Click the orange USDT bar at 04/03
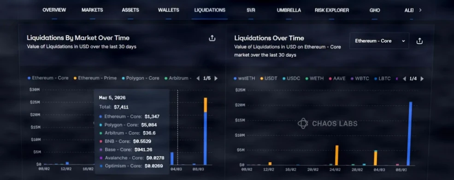The image size is (454, 180). click(376, 158)
